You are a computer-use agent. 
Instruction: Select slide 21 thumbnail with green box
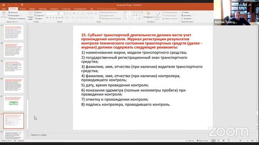click(x=13, y=103)
